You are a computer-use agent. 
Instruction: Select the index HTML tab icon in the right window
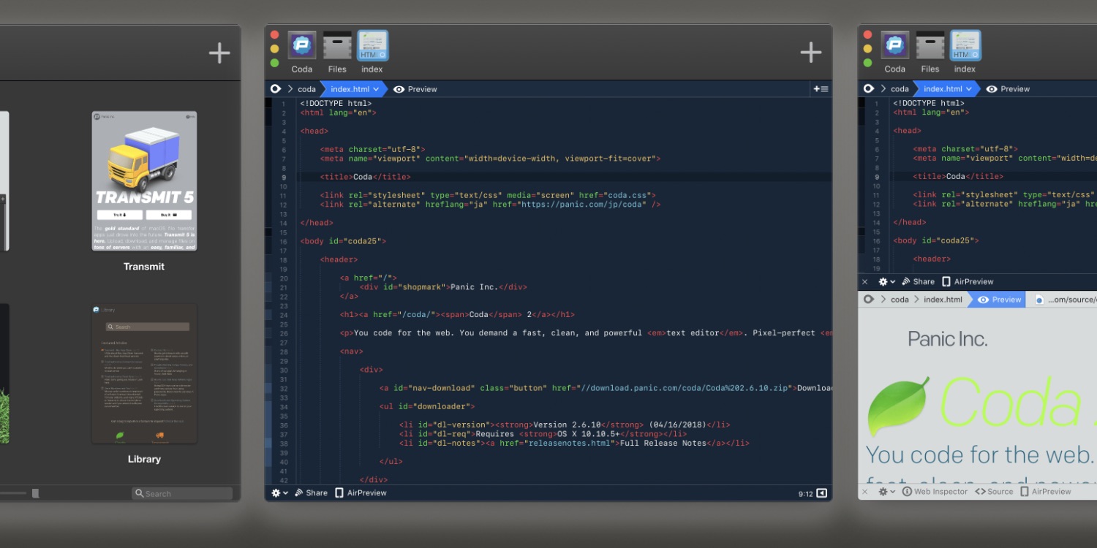(965, 45)
